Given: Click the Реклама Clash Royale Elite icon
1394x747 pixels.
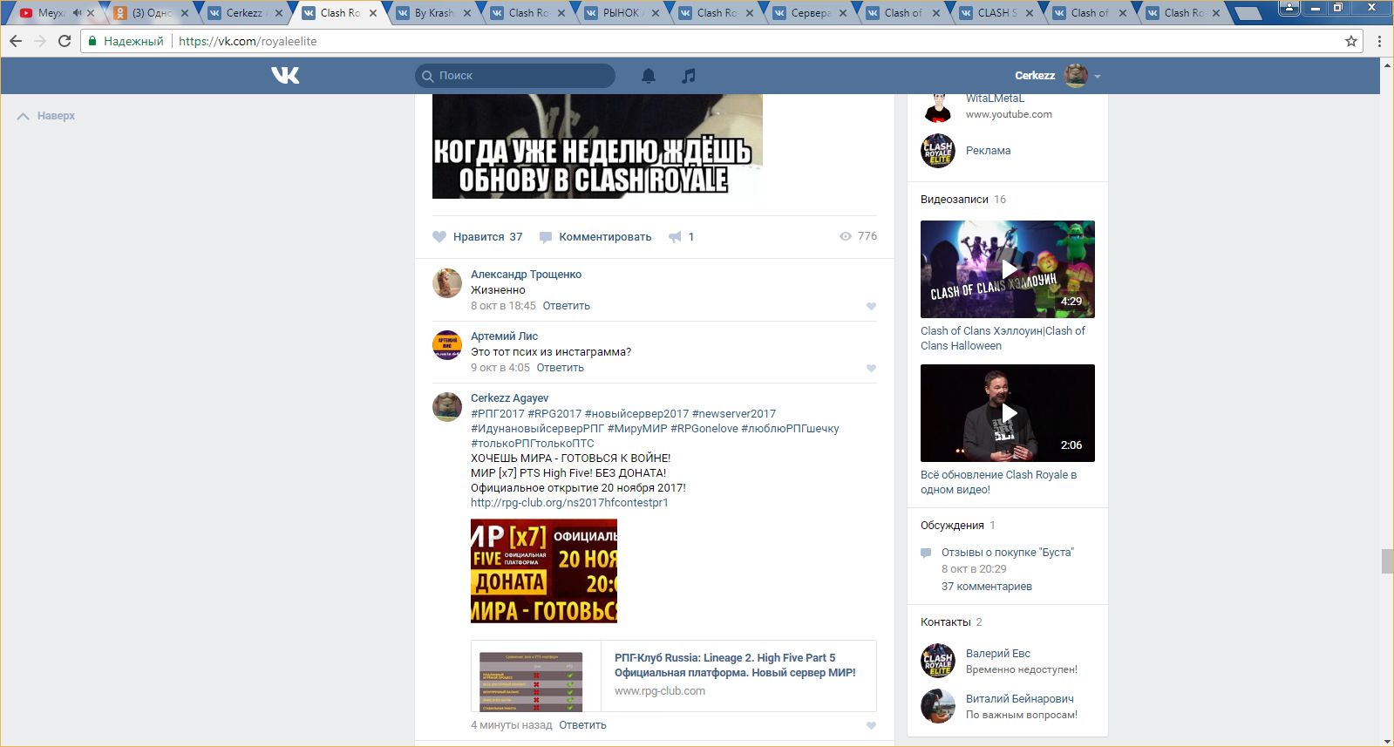Looking at the screenshot, I should 938,151.
